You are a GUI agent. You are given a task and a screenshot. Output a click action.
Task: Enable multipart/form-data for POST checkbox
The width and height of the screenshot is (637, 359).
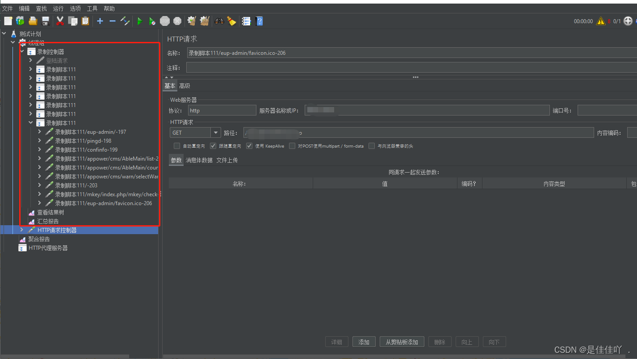pyautogui.click(x=292, y=146)
